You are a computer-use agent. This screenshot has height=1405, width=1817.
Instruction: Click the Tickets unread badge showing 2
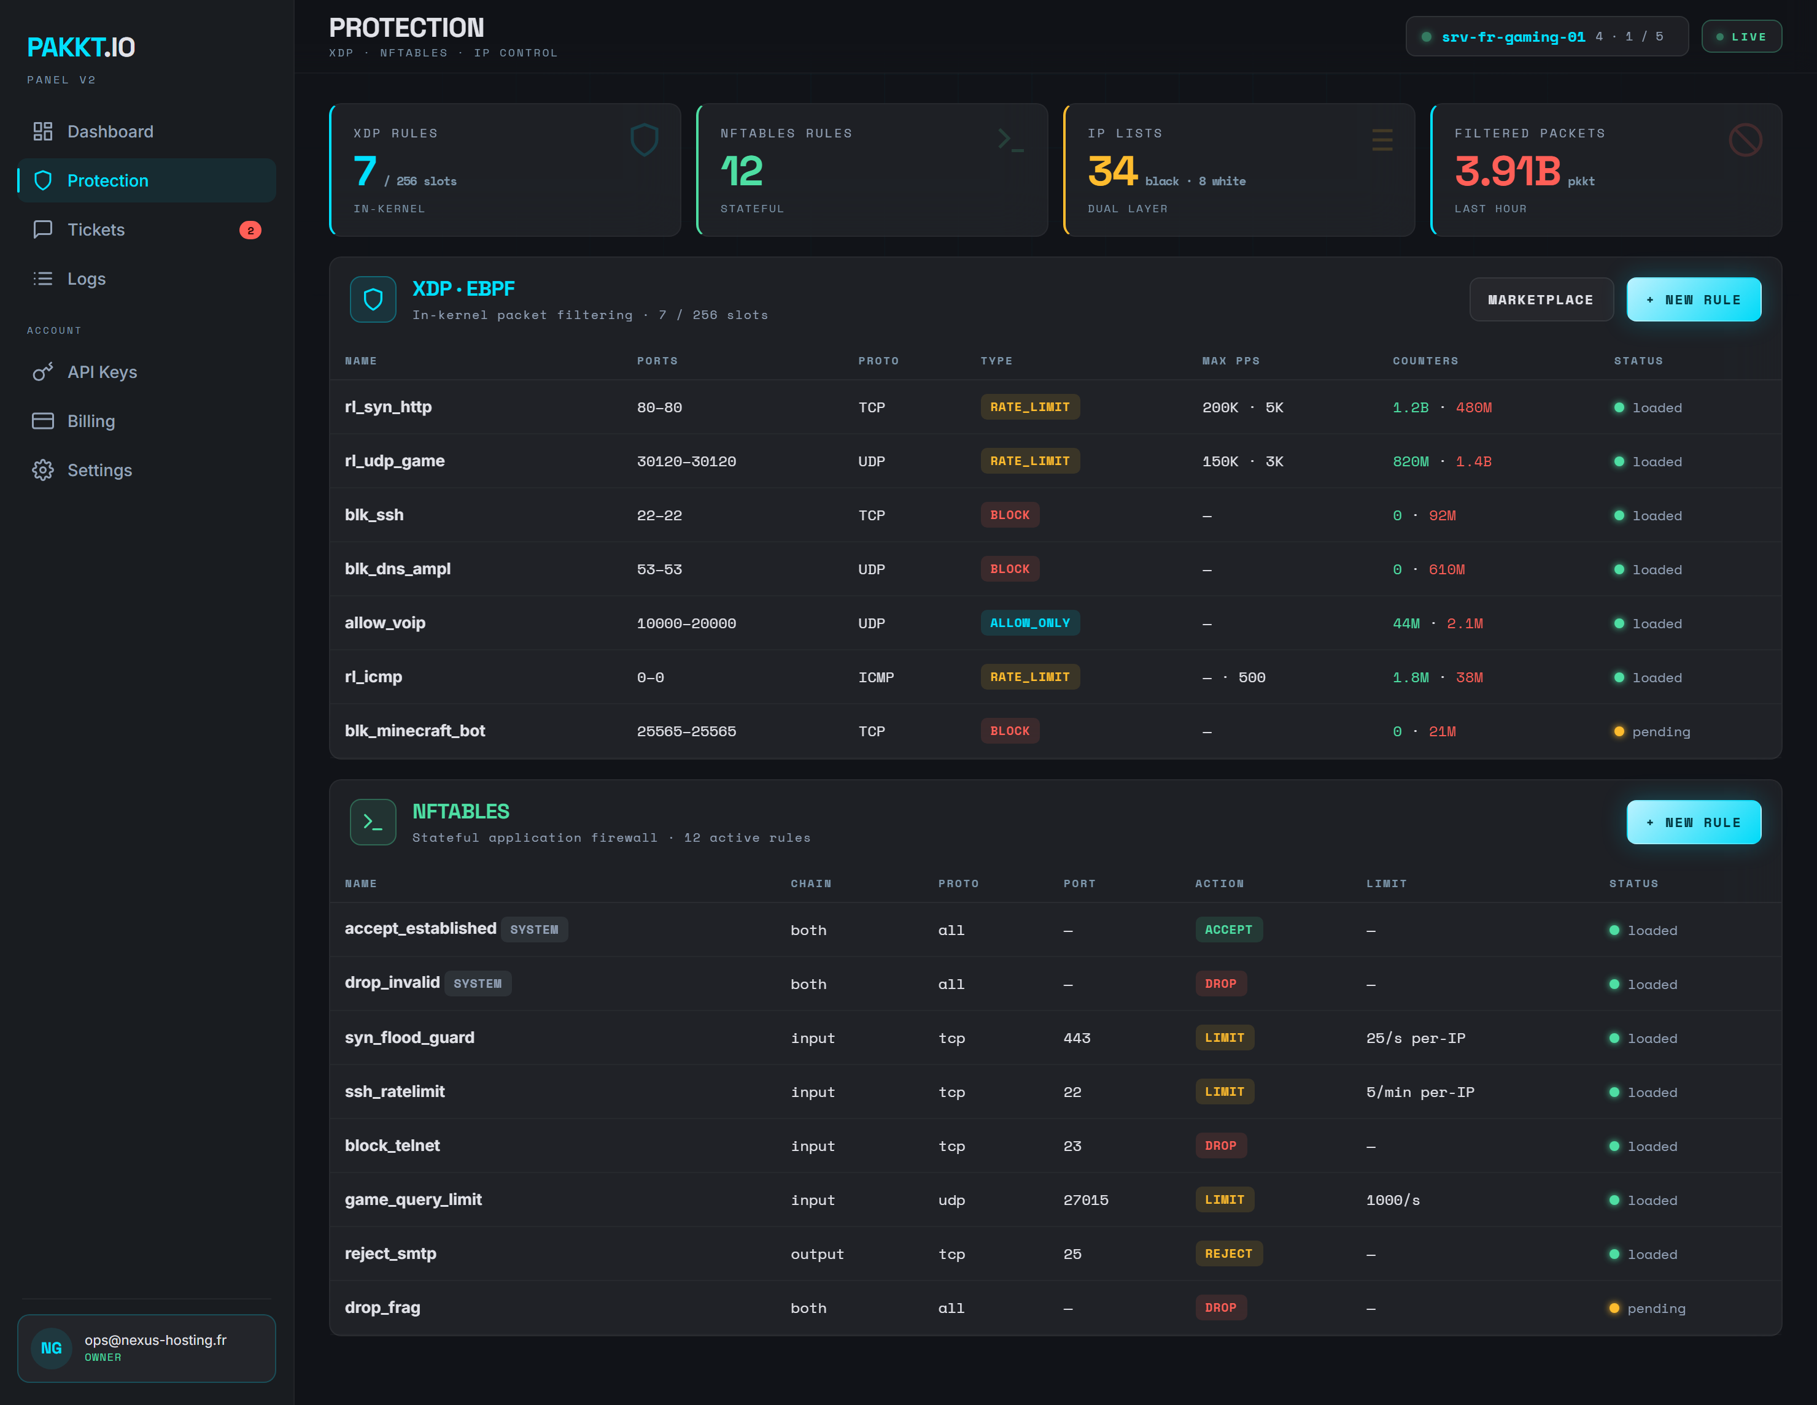pos(250,230)
